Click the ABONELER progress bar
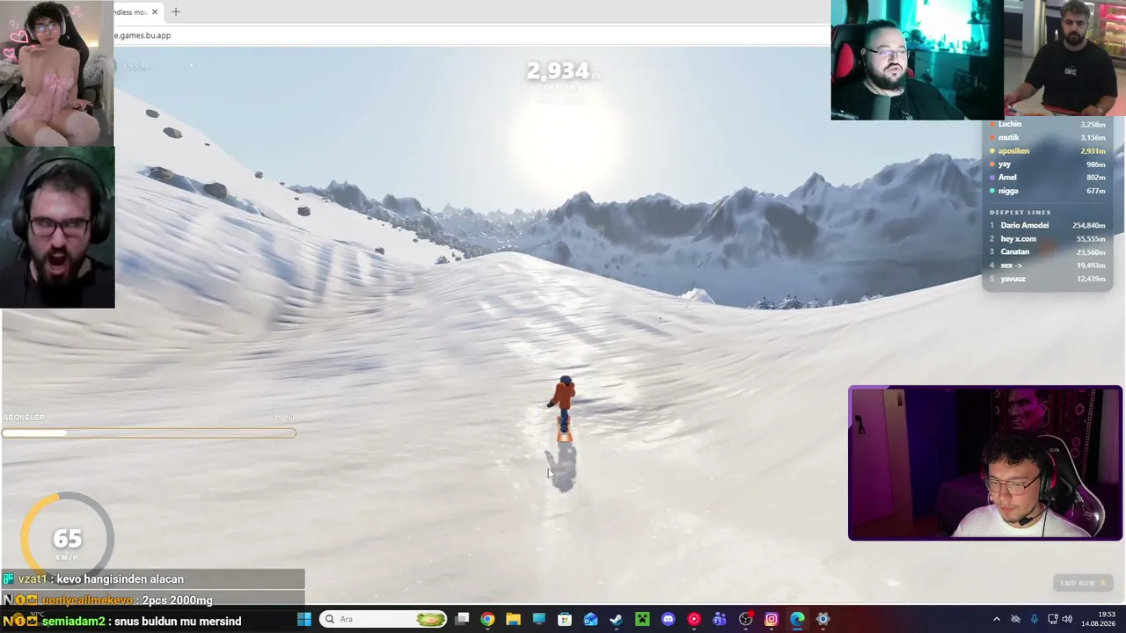This screenshot has width=1126, height=633. click(x=149, y=433)
